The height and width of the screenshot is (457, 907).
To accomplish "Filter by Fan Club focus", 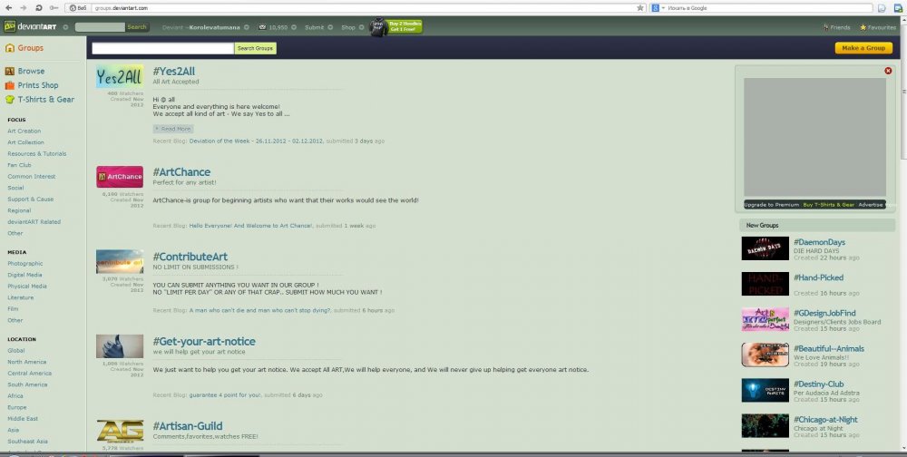I will click(20, 165).
